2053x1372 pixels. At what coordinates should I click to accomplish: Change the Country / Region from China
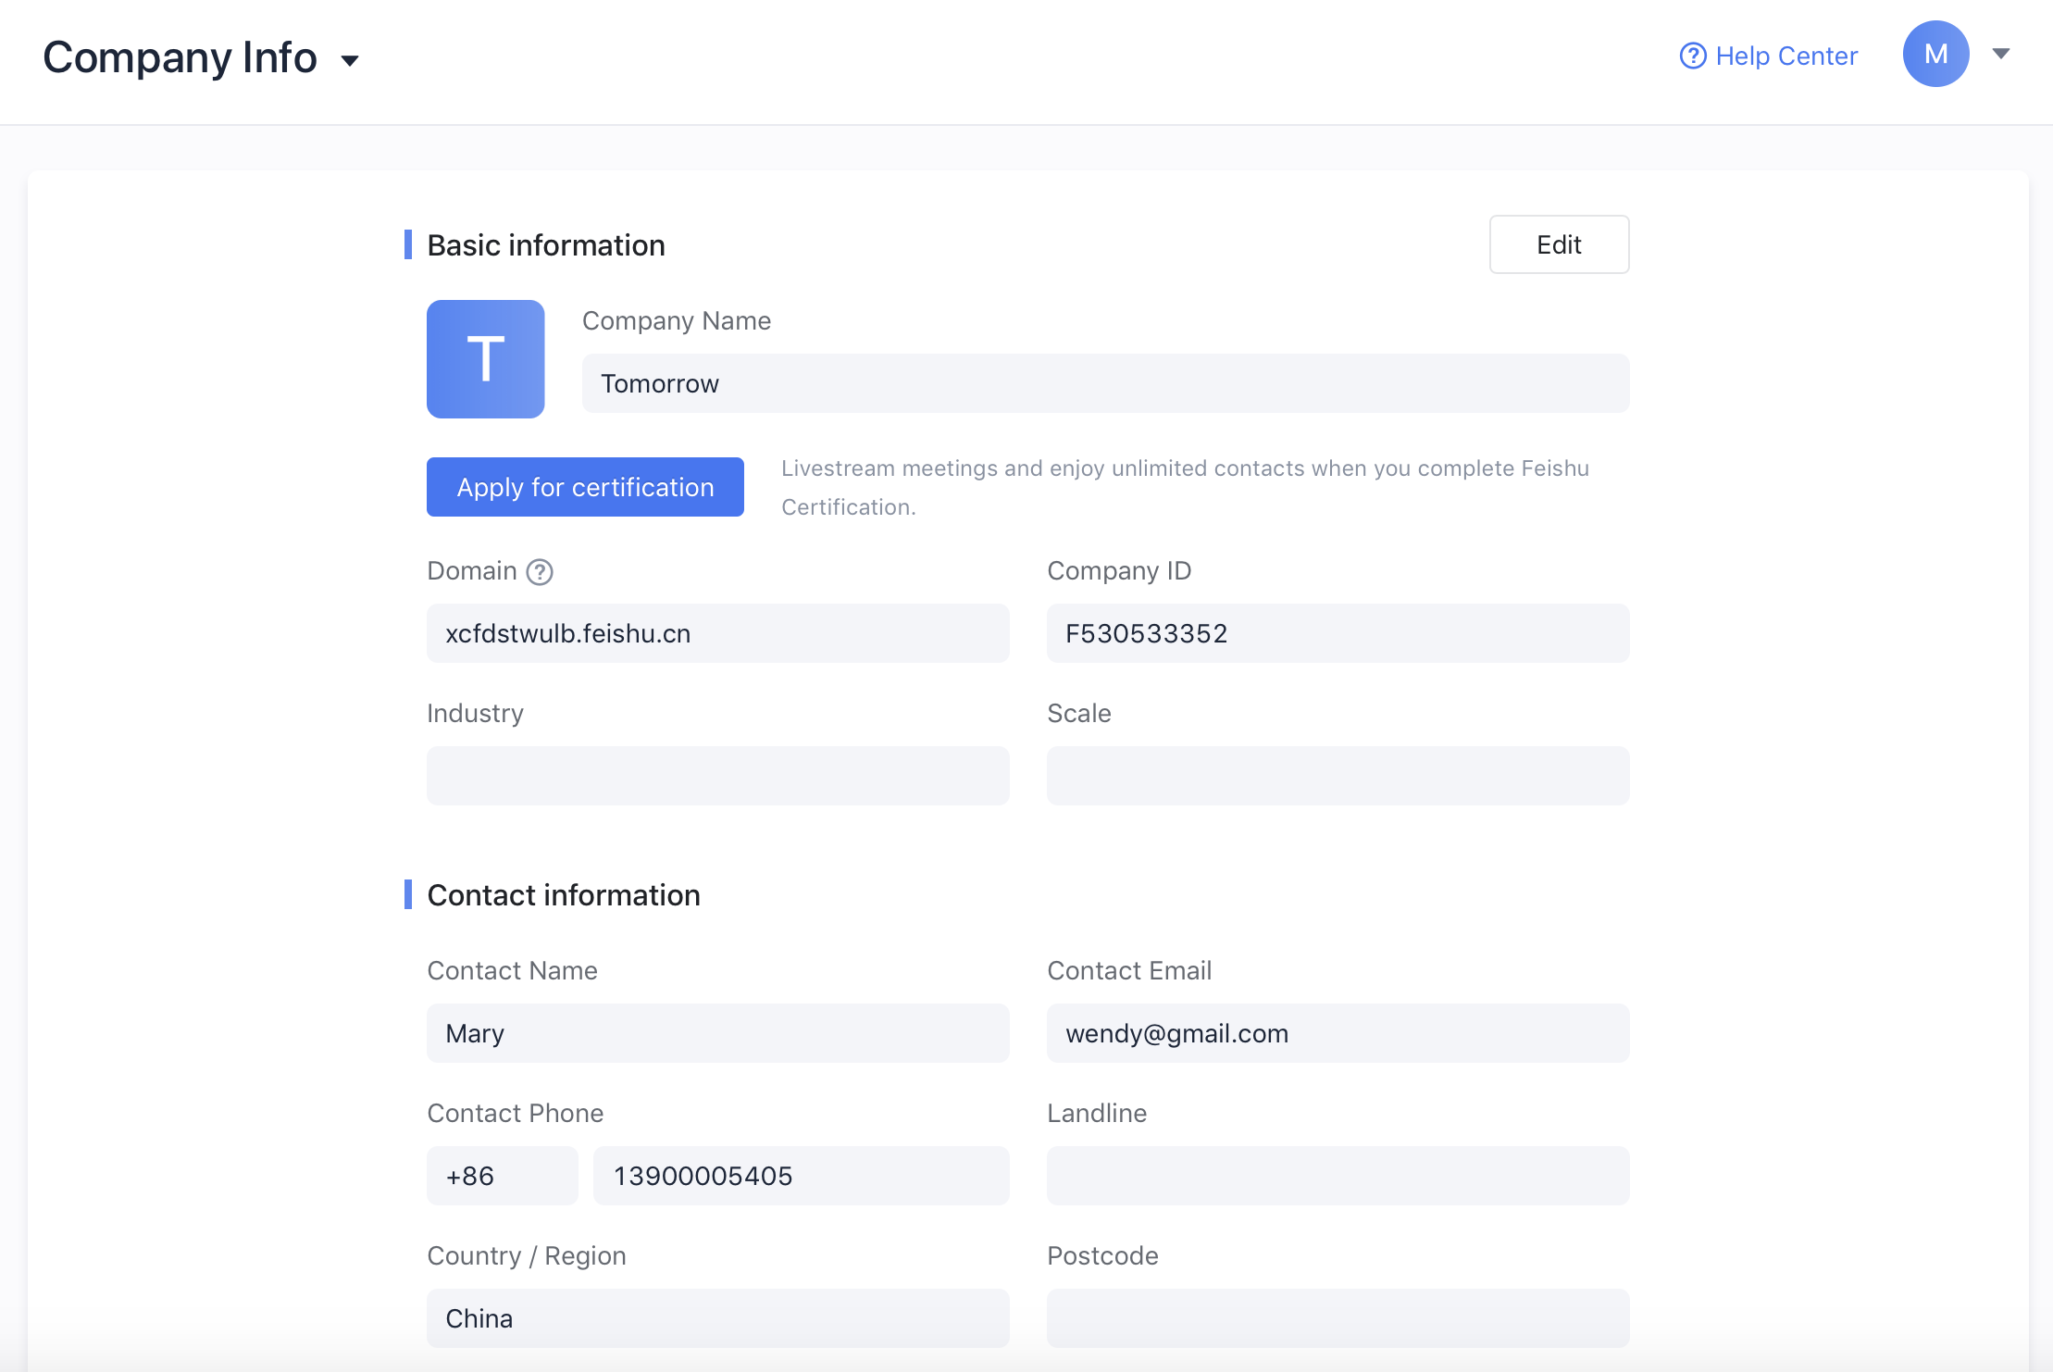(717, 1316)
